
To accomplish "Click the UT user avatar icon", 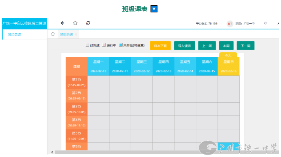I will coord(230,23).
